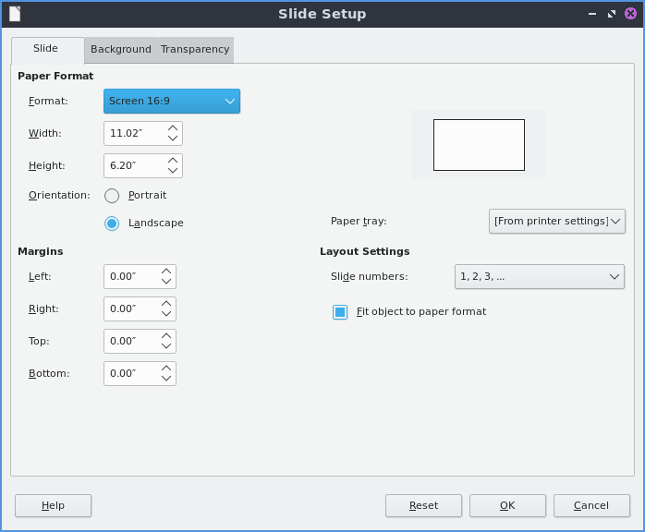Switch to the Background tab
Screen dimensions: 645x532
(121, 50)
